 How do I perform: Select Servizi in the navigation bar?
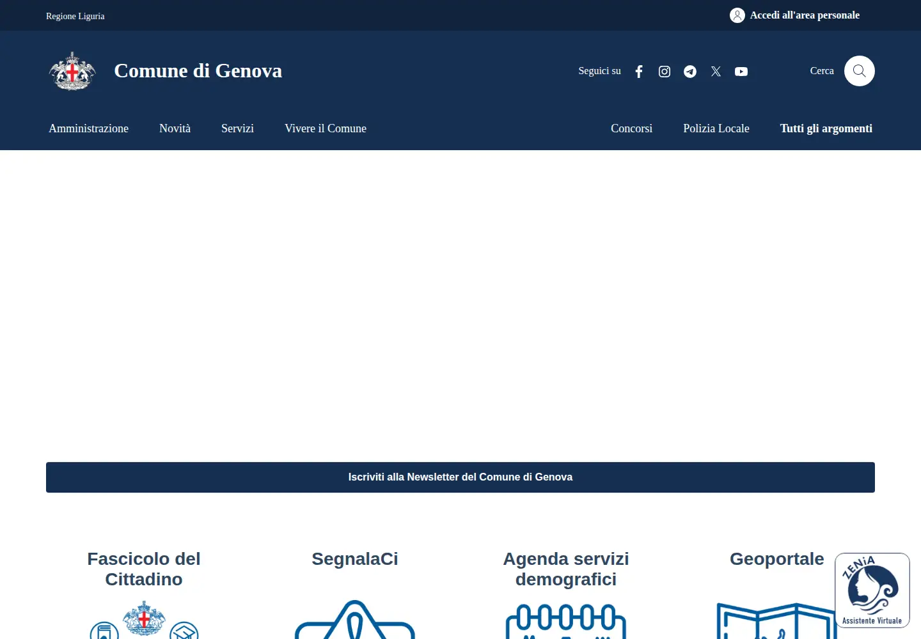[x=237, y=128]
